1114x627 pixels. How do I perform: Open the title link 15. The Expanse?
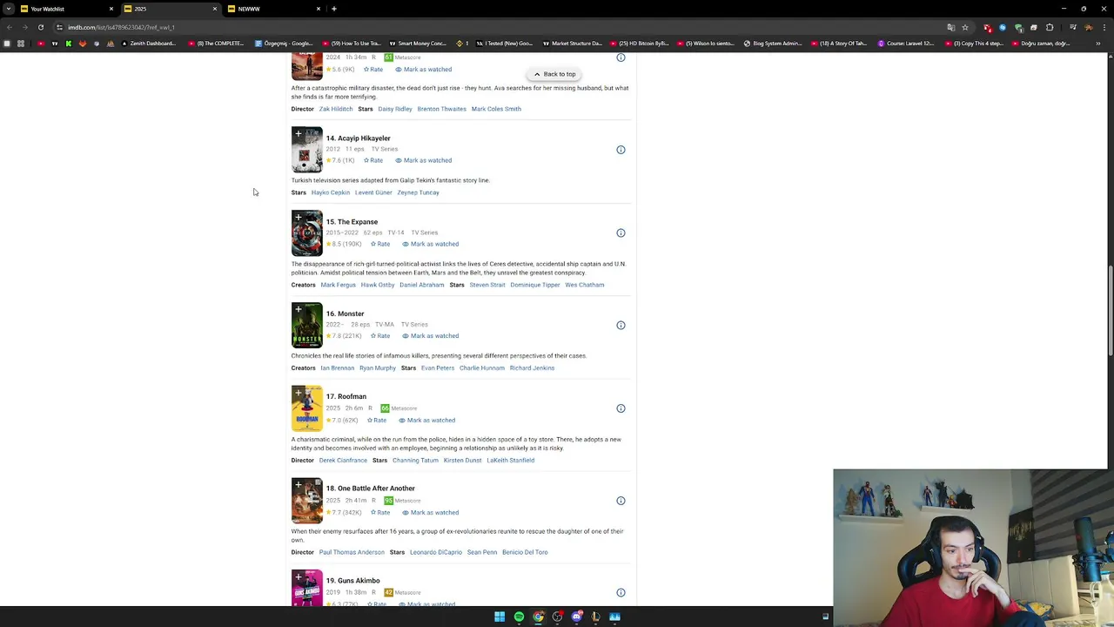pyautogui.click(x=352, y=222)
